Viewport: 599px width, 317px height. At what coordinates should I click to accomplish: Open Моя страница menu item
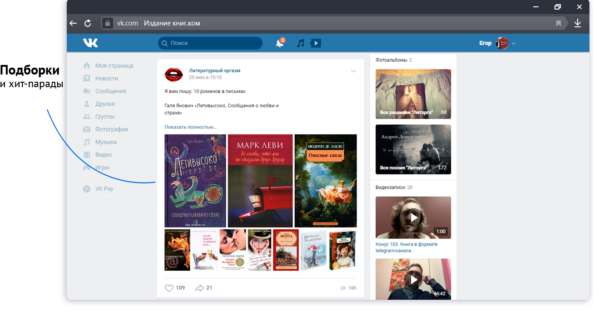tap(114, 66)
